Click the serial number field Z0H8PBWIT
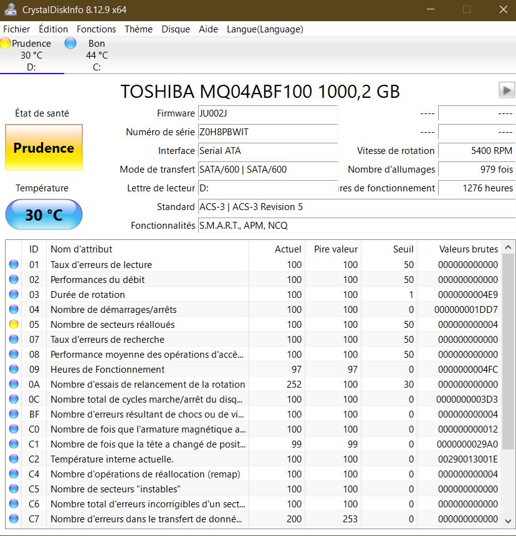Image resolution: width=516 pixels, height=536 pixels. [268, 132]
